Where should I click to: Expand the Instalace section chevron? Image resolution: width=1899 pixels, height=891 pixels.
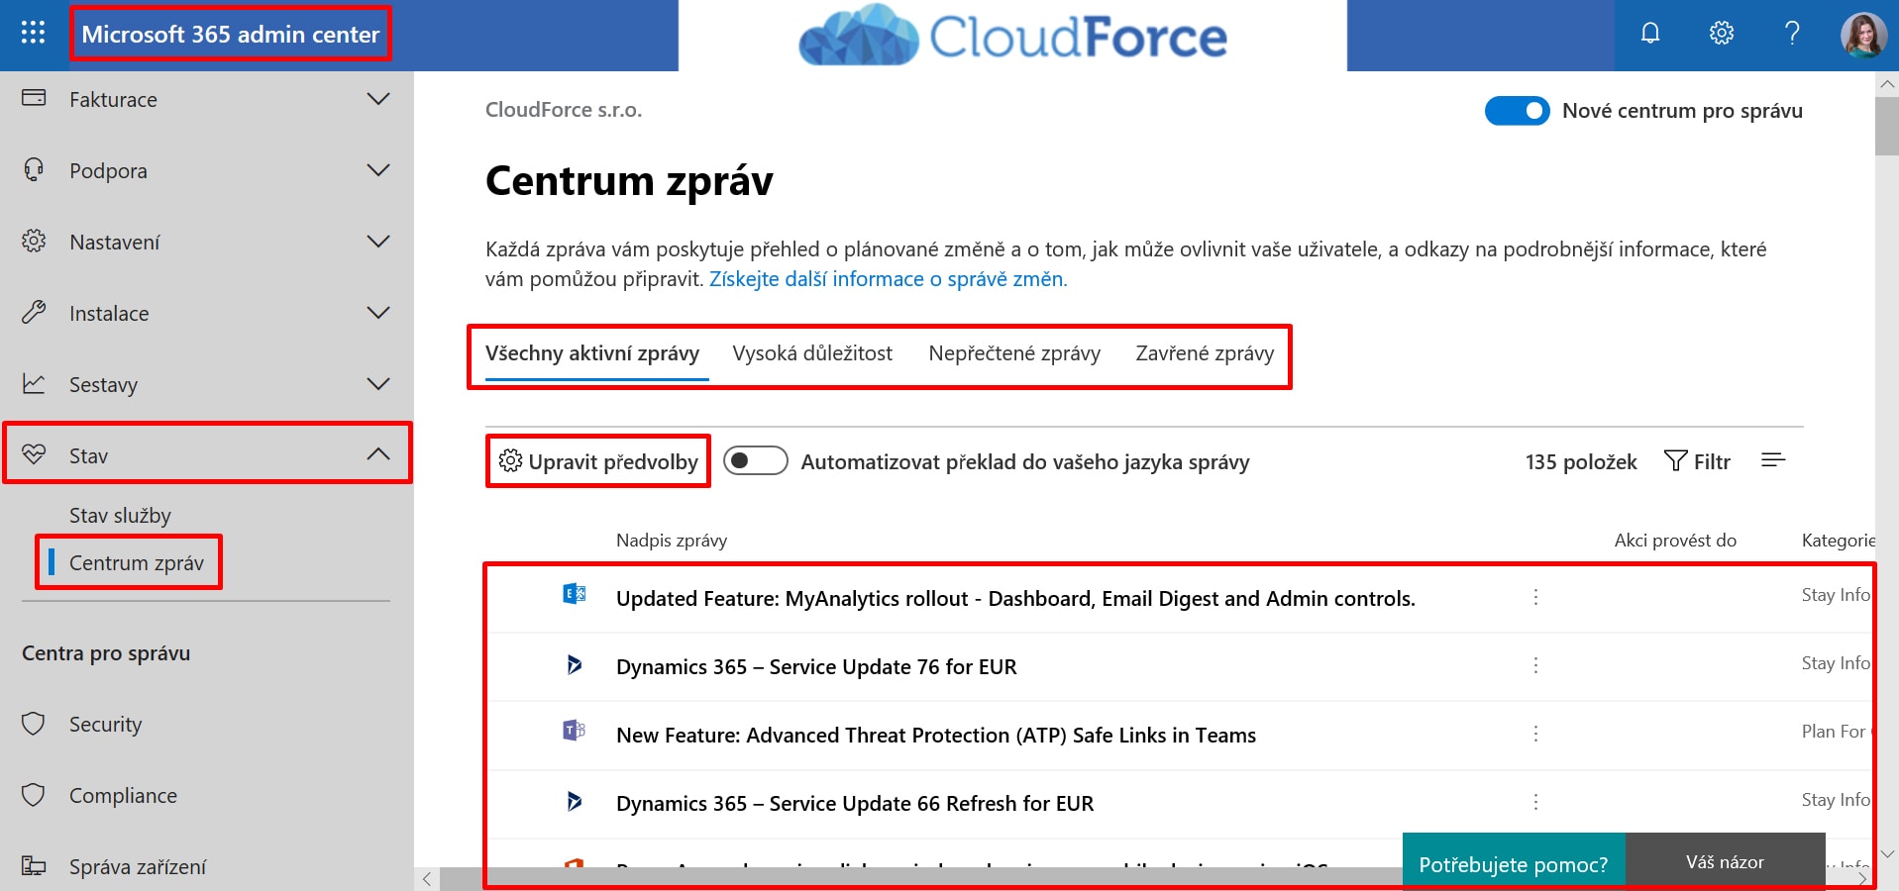378,312
